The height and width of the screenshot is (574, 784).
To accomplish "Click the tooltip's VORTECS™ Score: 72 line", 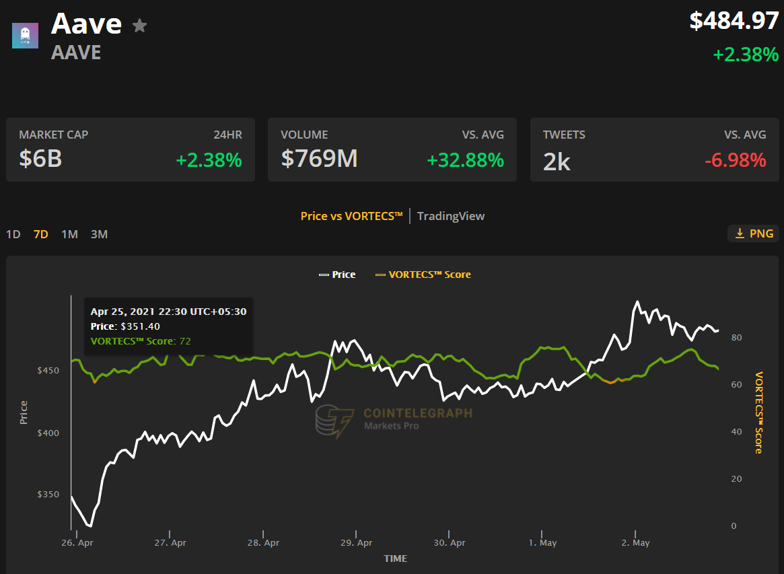I will pos(141,341).
